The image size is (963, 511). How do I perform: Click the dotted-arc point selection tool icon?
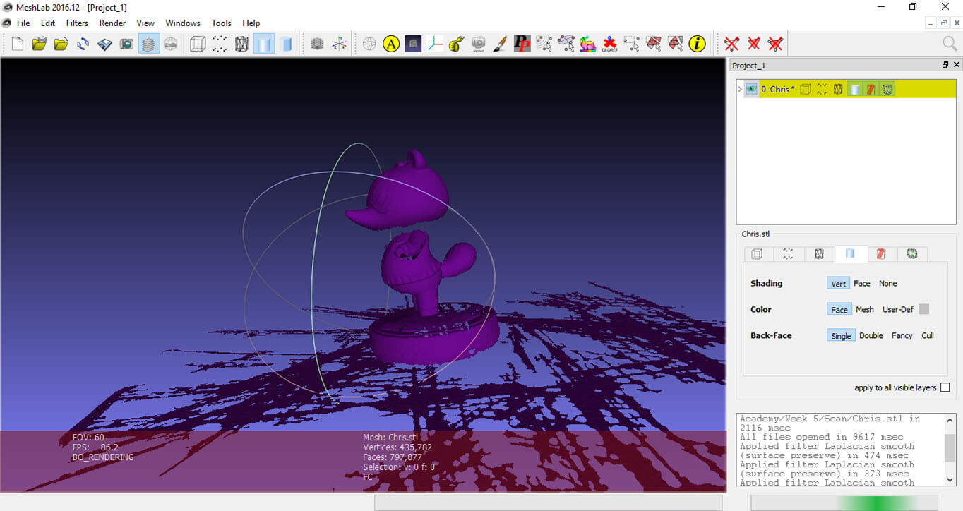(544, 44)
